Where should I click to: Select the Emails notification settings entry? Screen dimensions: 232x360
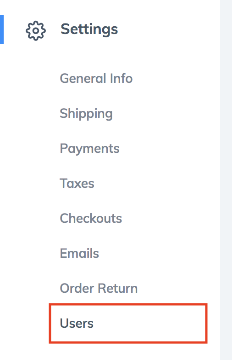[x=79, y=253]
